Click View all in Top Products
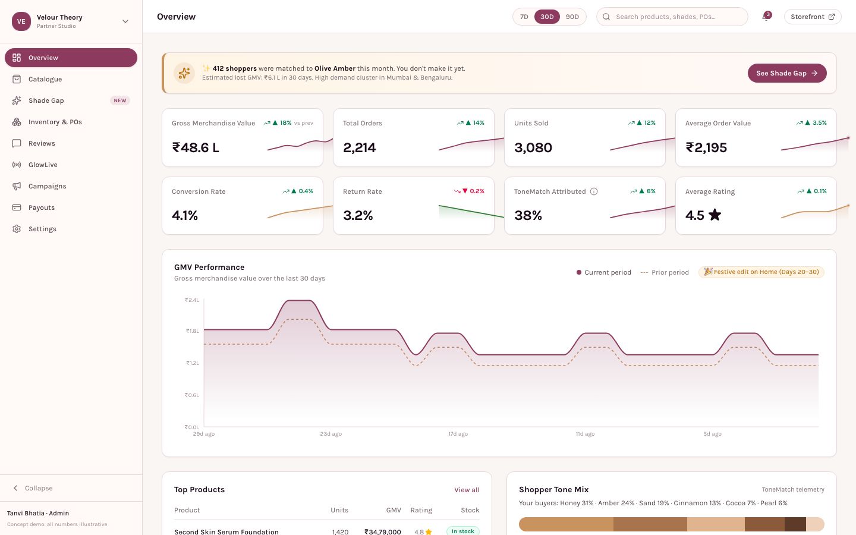 467,490
